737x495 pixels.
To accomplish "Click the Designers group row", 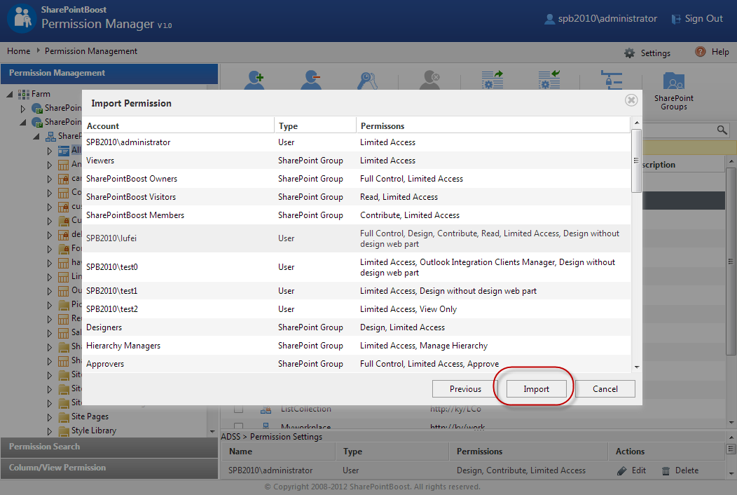I will pos(357,327).
